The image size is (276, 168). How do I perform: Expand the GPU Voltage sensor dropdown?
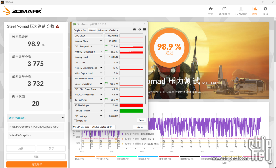click(101, 116)
